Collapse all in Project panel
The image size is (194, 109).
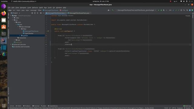[38, 13]
